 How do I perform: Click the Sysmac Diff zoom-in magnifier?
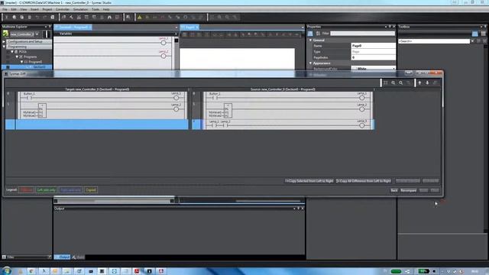point(393,83)
